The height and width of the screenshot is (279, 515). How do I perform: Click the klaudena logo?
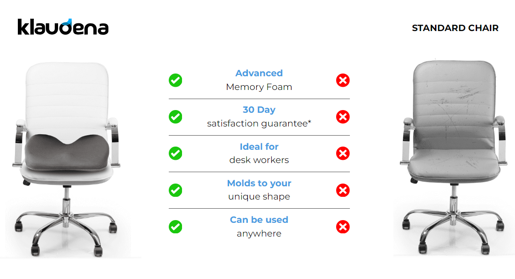click(63, 27)
